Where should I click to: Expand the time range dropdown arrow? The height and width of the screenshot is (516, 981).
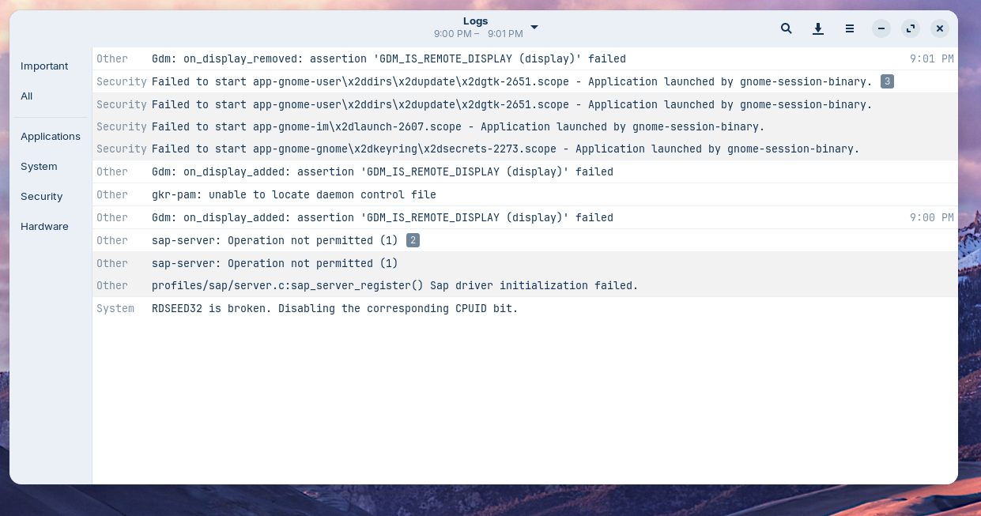(x=534, y=28)
